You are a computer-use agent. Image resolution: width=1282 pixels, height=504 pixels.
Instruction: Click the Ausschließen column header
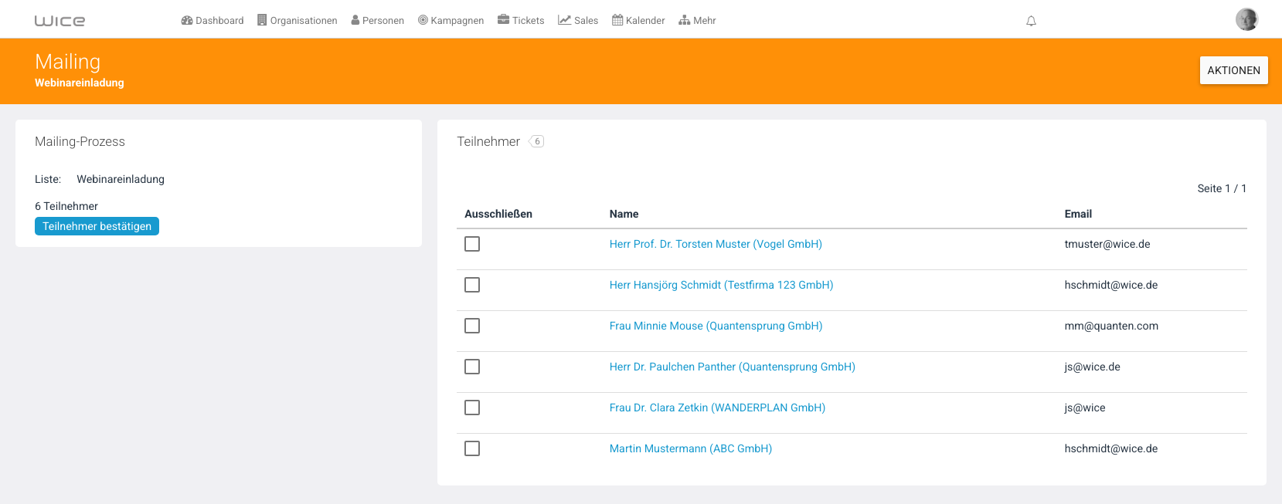coord(498,214)
